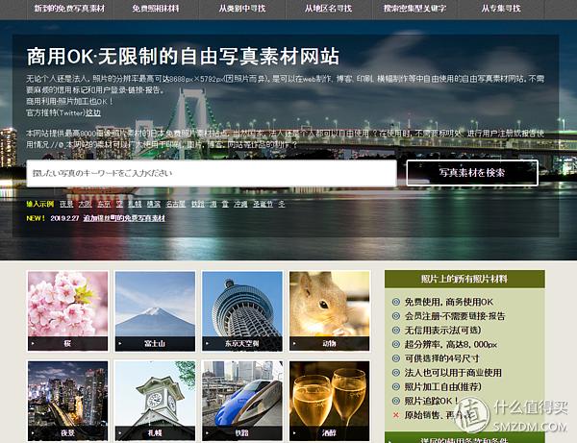Viewport: 577px width, 443px height.
Task: Click the circle bullet beside 照片追踪OK!
Action: pyautogui.click(x=396, y=401)
